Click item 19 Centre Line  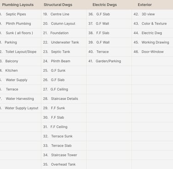[56, 14]
